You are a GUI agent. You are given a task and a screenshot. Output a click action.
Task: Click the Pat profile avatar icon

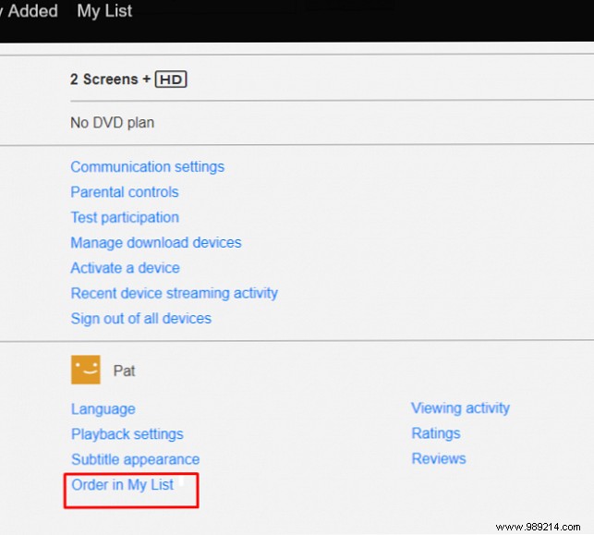tap(85, 371)
